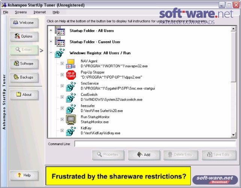The image size is (241, 188).
Task: Click the Ashampoo app icon in title bar
Action: pos(4,5)
